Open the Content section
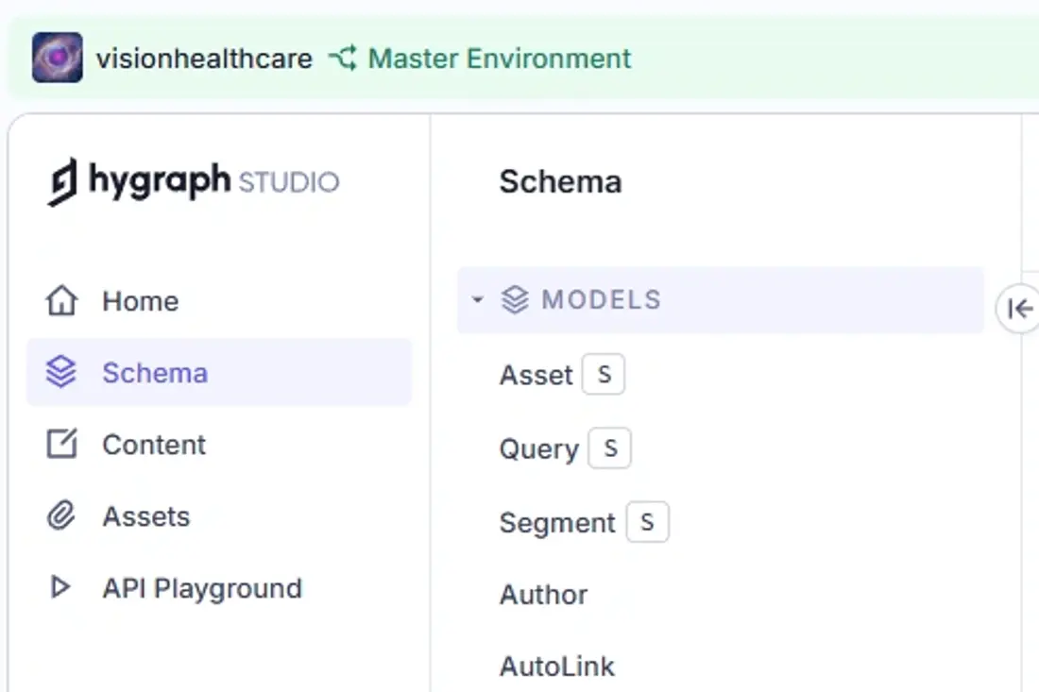Image resolution: width=1039 pixels, height=692 pixels. click(219, 445)
